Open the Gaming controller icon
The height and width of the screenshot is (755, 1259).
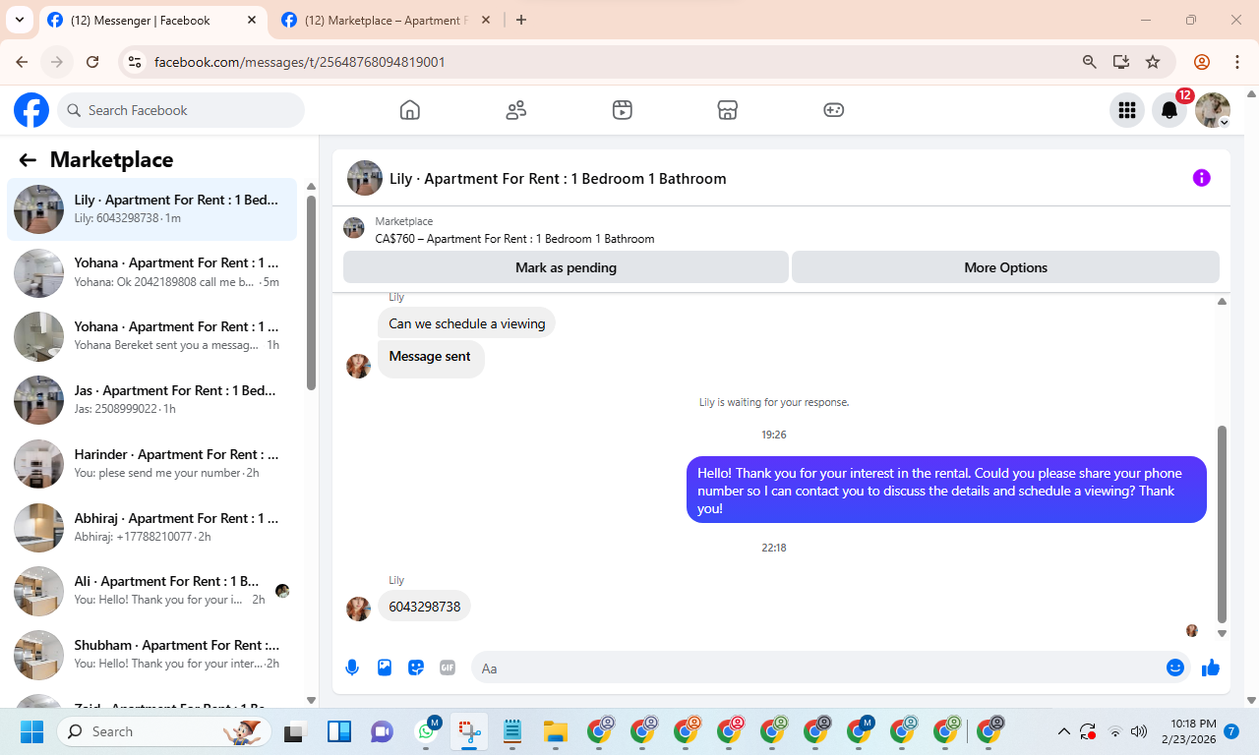[833, 110]
